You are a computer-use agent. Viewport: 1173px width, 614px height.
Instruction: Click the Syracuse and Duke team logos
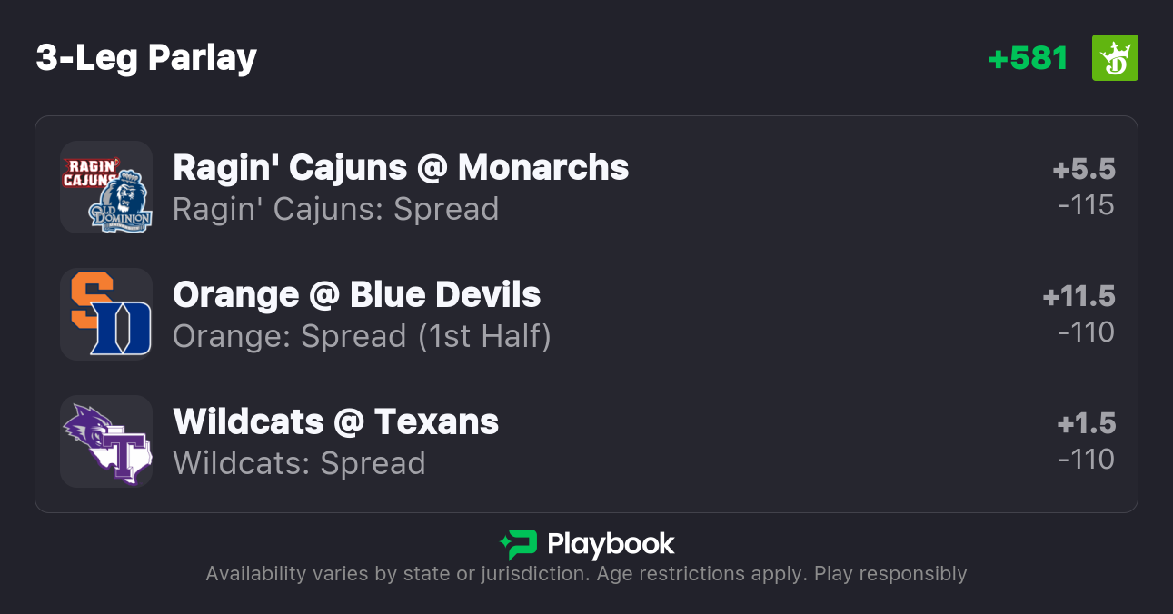pyautogui.click(x=106, y=314)
